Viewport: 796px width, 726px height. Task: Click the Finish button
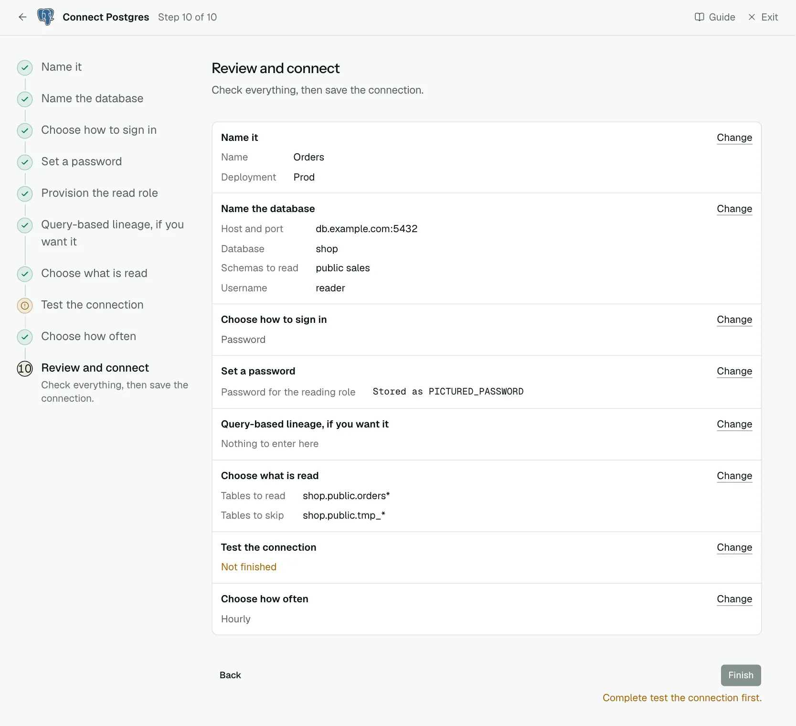(x=741, y=675)
